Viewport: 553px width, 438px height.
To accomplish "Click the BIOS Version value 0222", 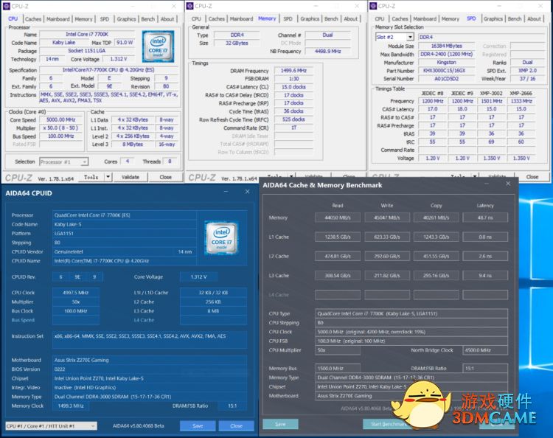I will [x=150, y=369].
